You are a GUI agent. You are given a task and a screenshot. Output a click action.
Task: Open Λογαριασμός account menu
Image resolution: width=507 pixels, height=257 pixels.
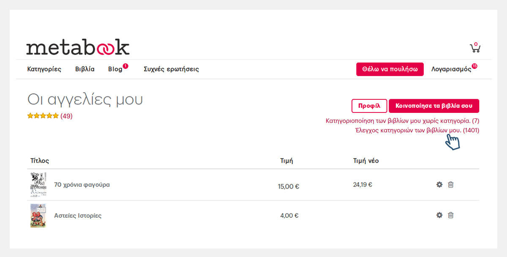[451, 69]
